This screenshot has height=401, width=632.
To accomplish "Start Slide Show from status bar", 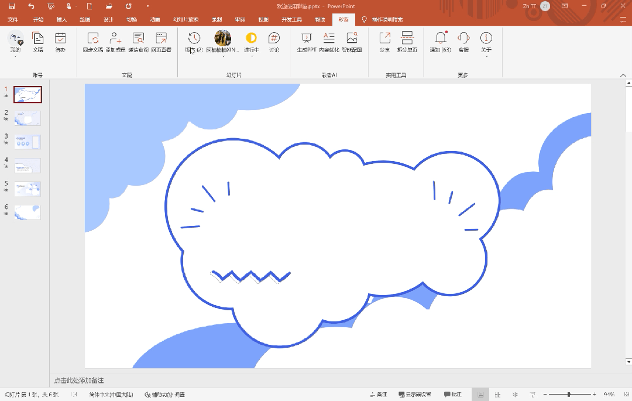I will (533, 395).
